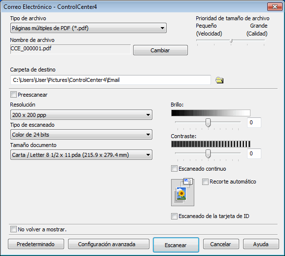Click the Predeterminado button

point(36,244)
